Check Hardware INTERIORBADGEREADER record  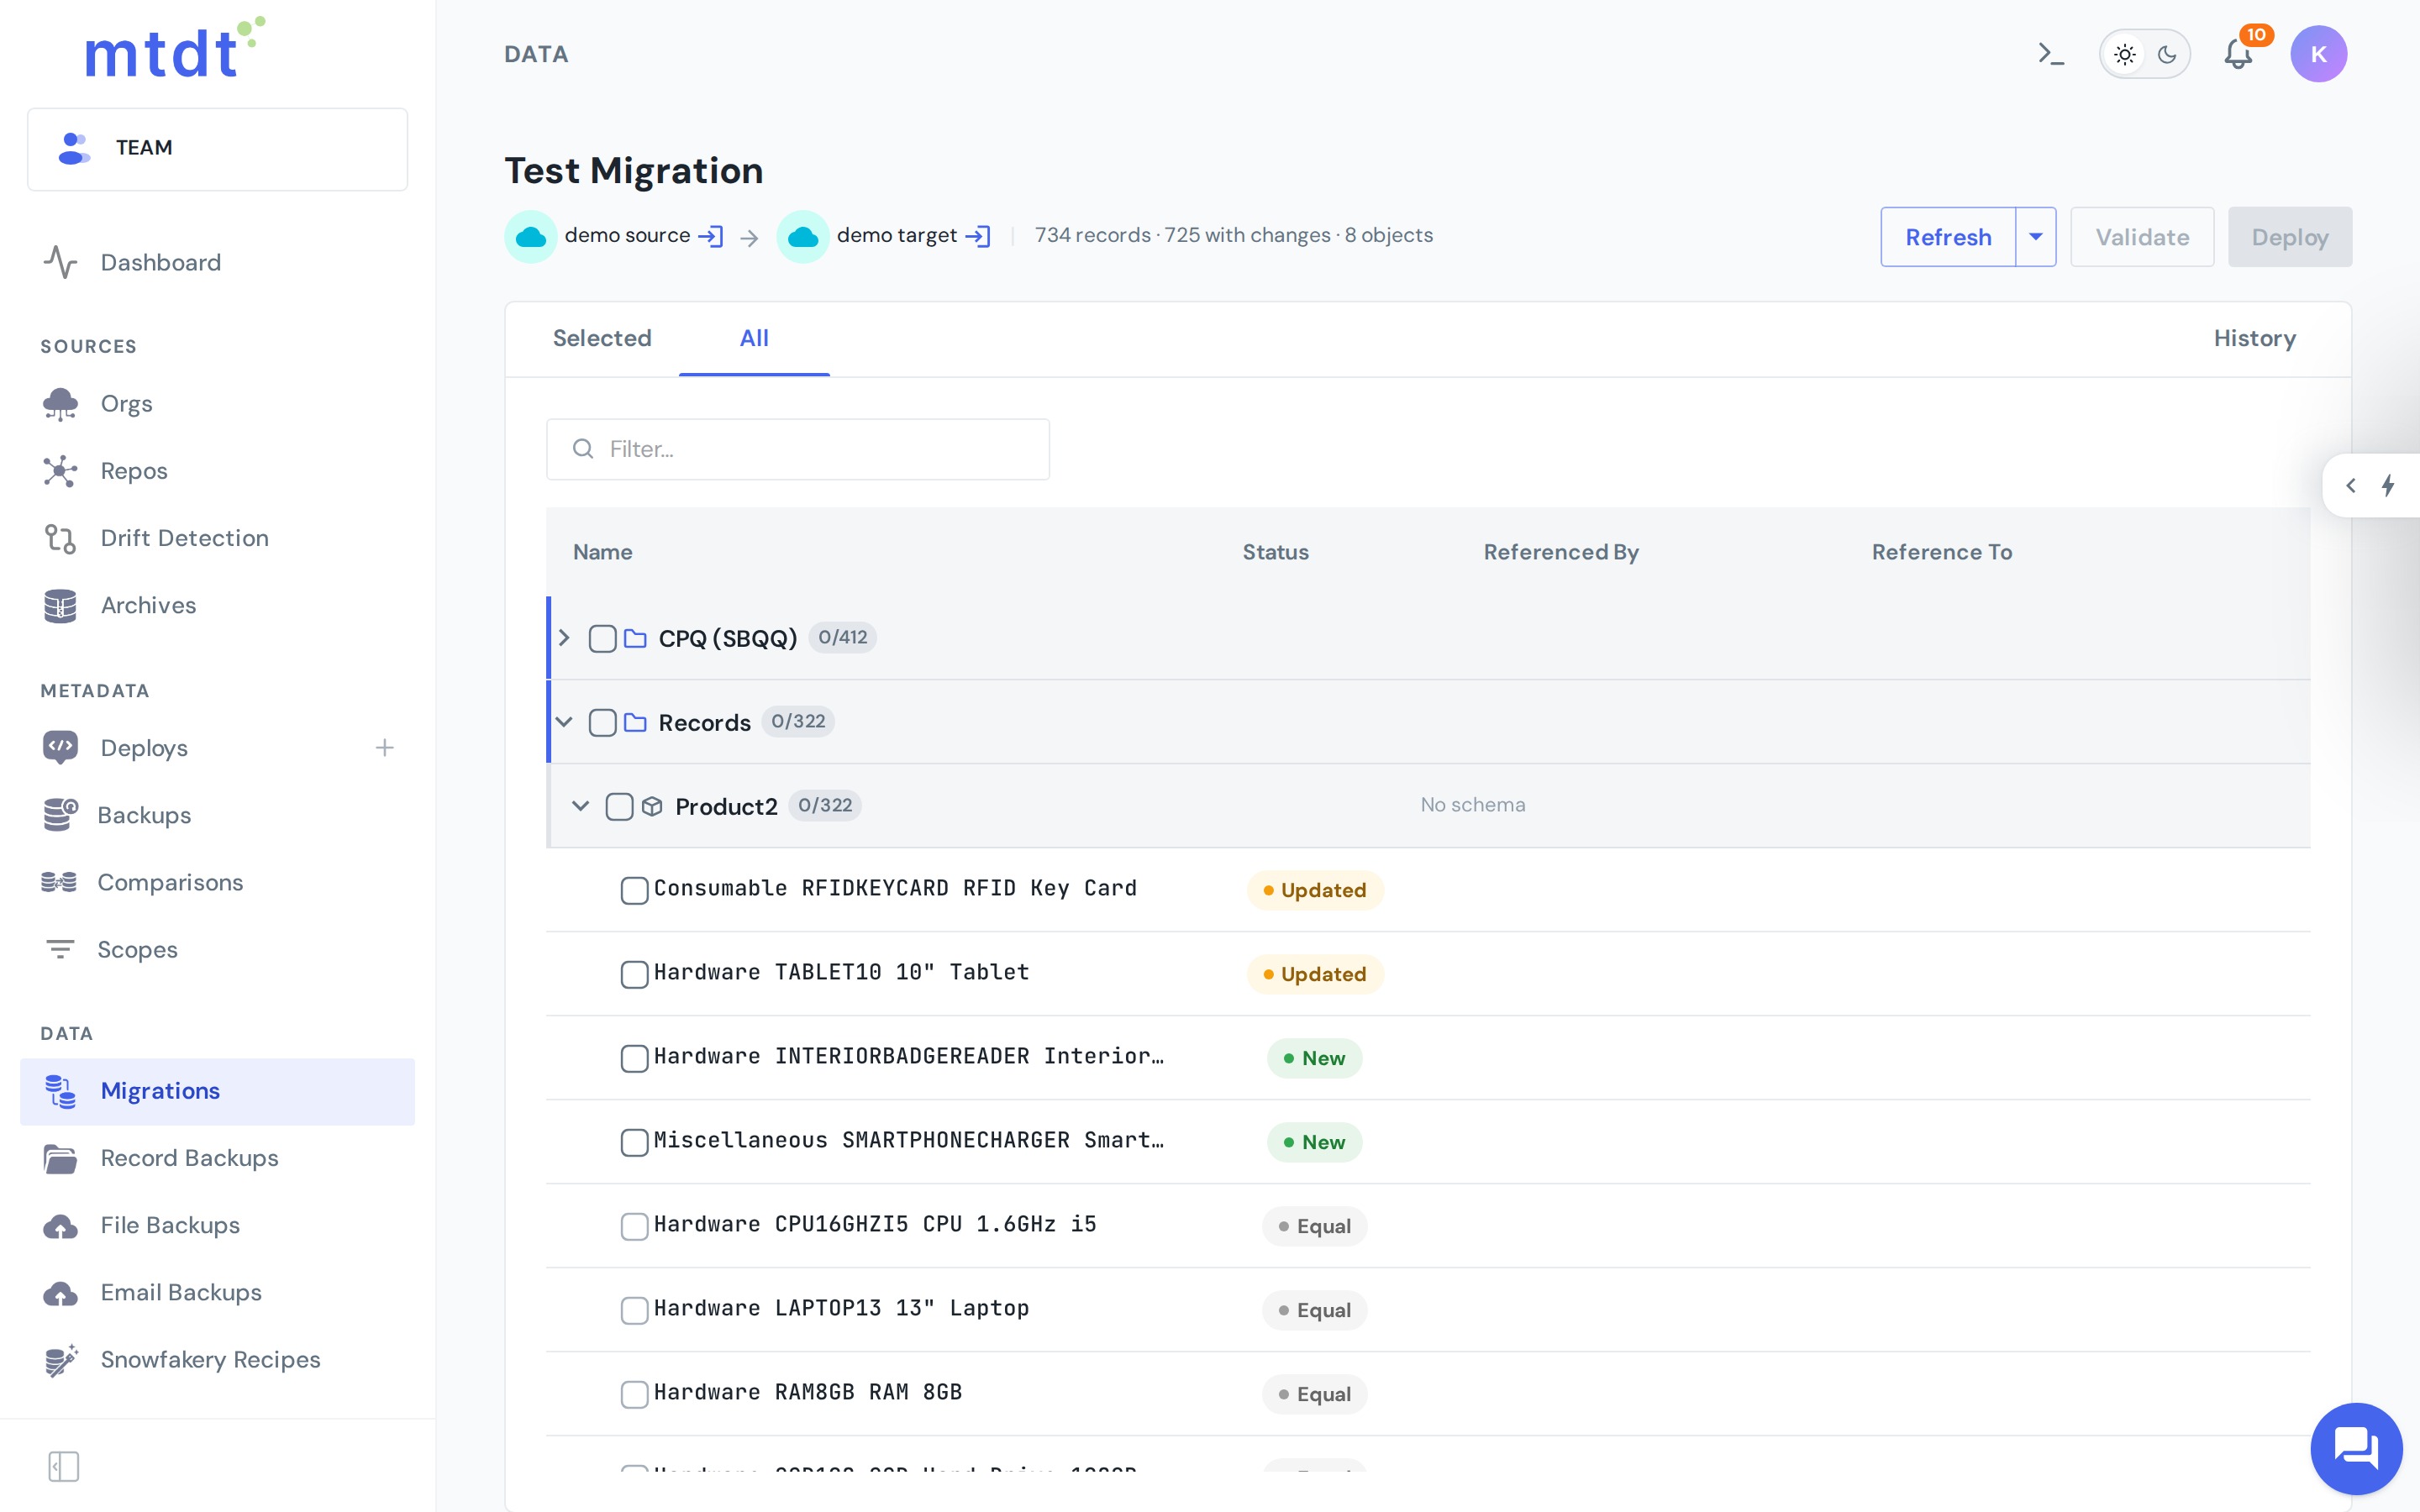[x=634, y=1058]
